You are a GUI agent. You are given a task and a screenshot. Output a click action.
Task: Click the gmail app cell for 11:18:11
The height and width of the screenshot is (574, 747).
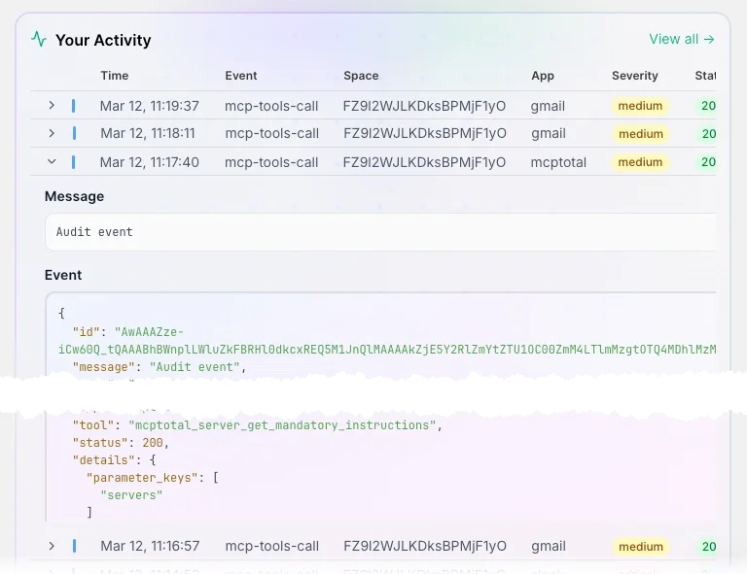[549, 134]
